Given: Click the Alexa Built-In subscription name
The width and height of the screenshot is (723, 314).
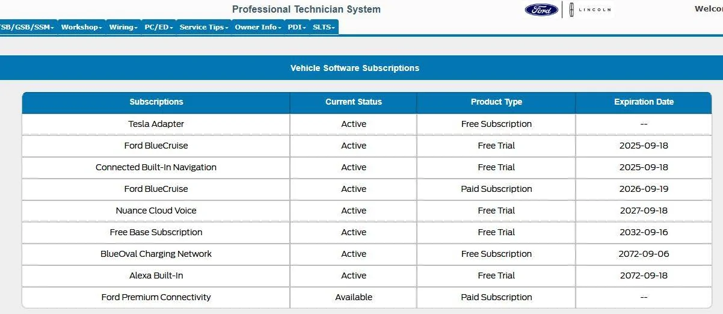Looking at the screenshot, I should click(x=156, y=276).
